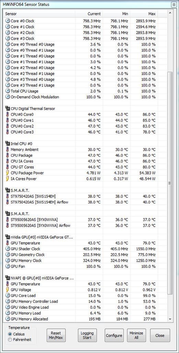Close window using title bar X button
The height and width of the screenshot is (353, 179).
174,4
